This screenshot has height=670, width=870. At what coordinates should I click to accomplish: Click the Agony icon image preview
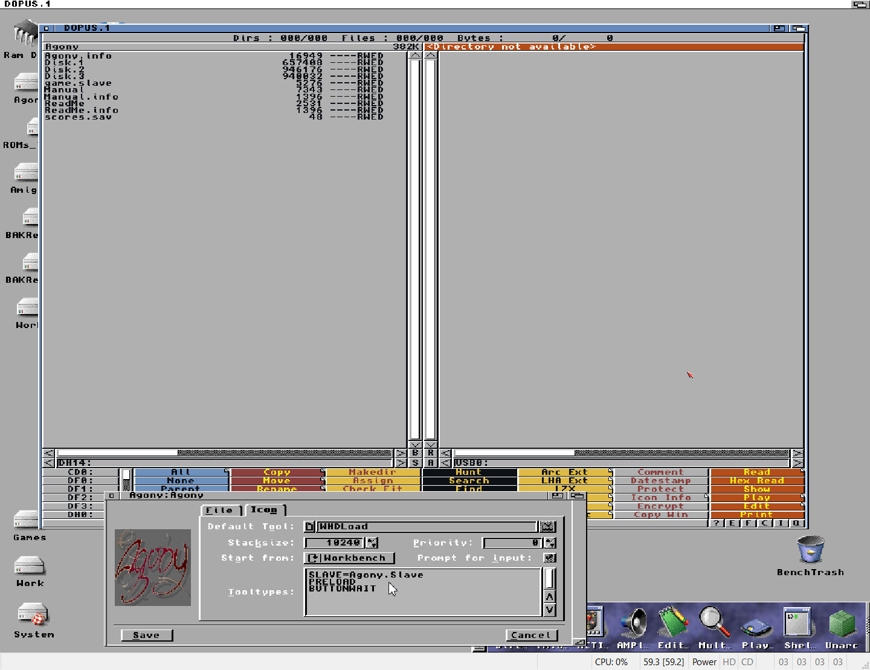click(153, 567)
